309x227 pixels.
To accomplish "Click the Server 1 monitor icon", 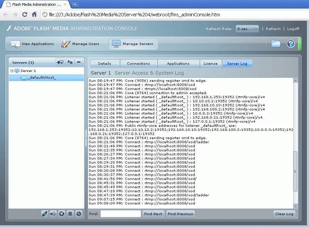I will pyautogui.click(x=17, y=71).
